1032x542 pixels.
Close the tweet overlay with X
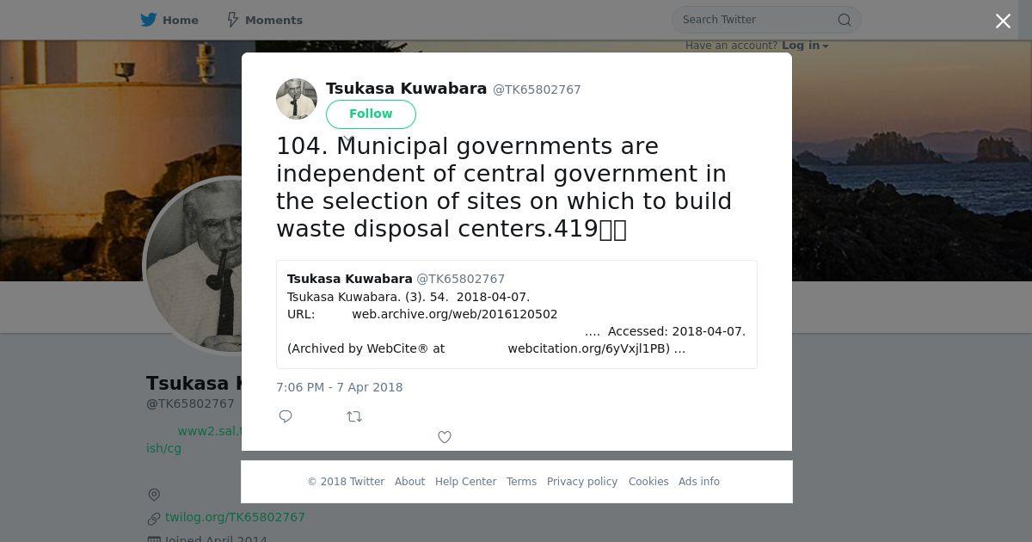pos(1003,22)
